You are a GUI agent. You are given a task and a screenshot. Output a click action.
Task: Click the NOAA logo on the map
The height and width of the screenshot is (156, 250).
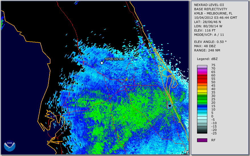click(x=10, y=146)
